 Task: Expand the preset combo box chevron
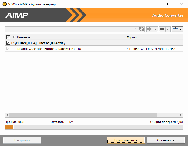[x=136, y=29]
